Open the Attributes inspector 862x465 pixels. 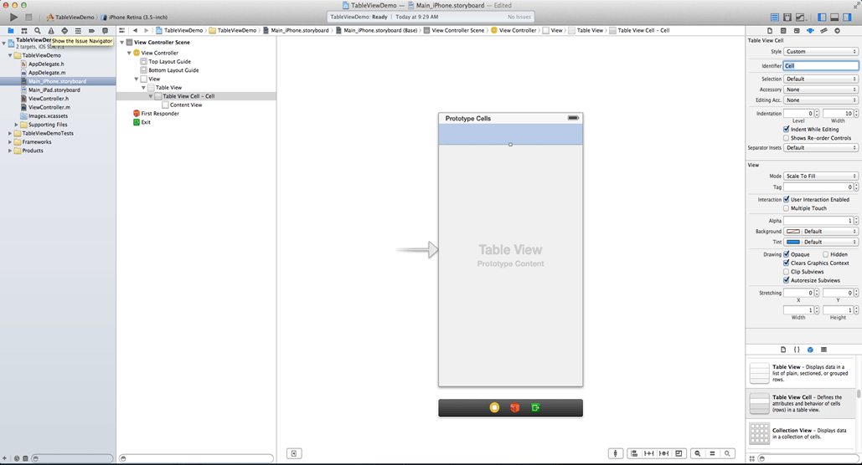pyautogui.click(x=810, y=31)
